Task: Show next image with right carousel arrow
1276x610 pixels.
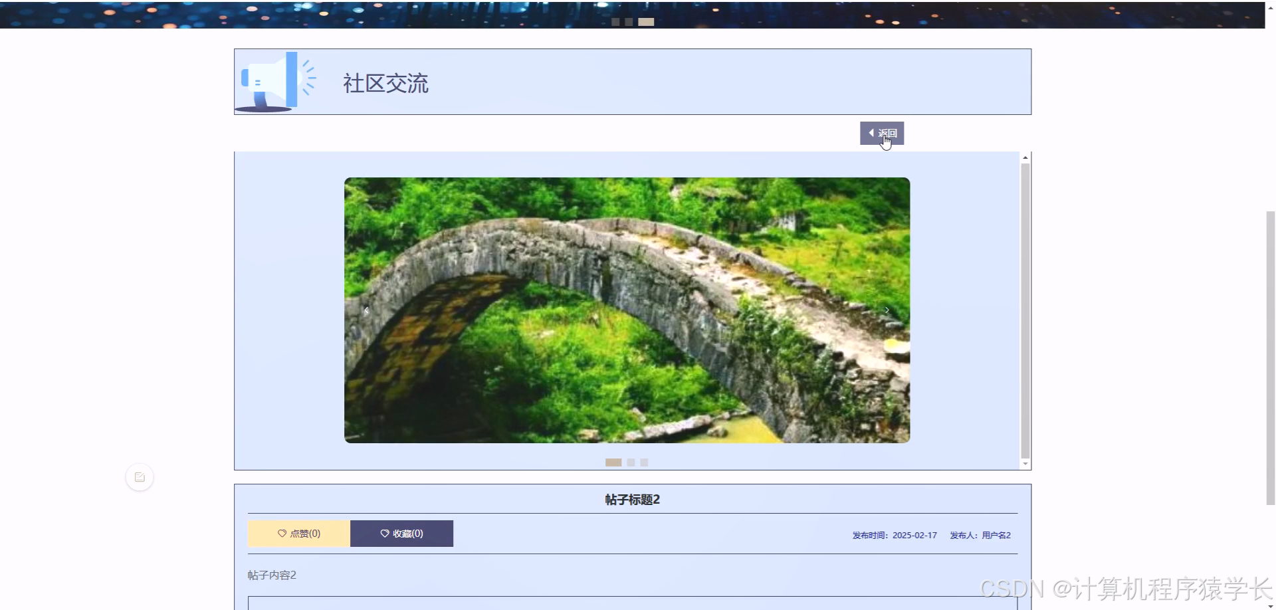Action: 887,310
